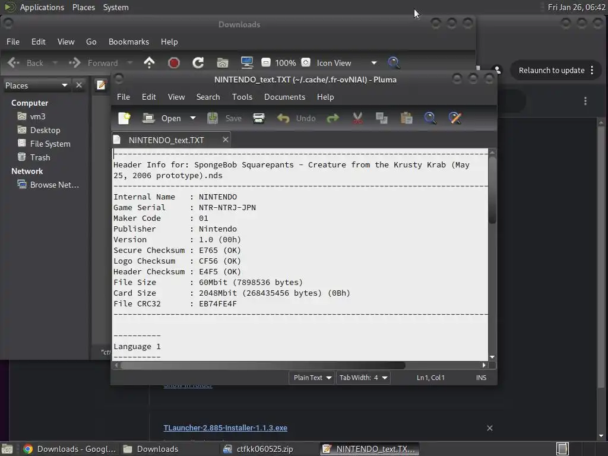
Task: Save the current Pluma document
Action: point(224,118)
